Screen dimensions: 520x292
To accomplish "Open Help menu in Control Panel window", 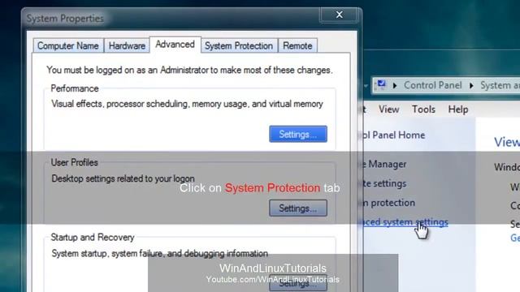I will pos(458,109).
